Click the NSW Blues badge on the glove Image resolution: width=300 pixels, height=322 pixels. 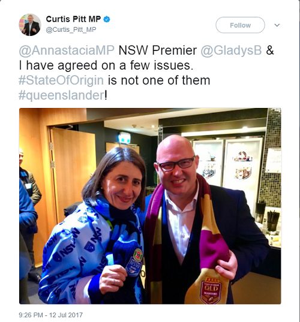(x=134, y=261)
